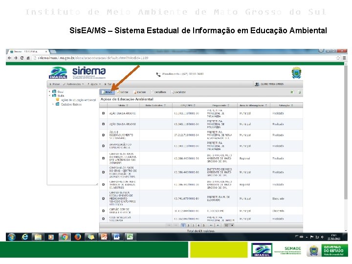Open the Chrome menu icon
This screenshot has width=352, height=264.
point(344,58)
